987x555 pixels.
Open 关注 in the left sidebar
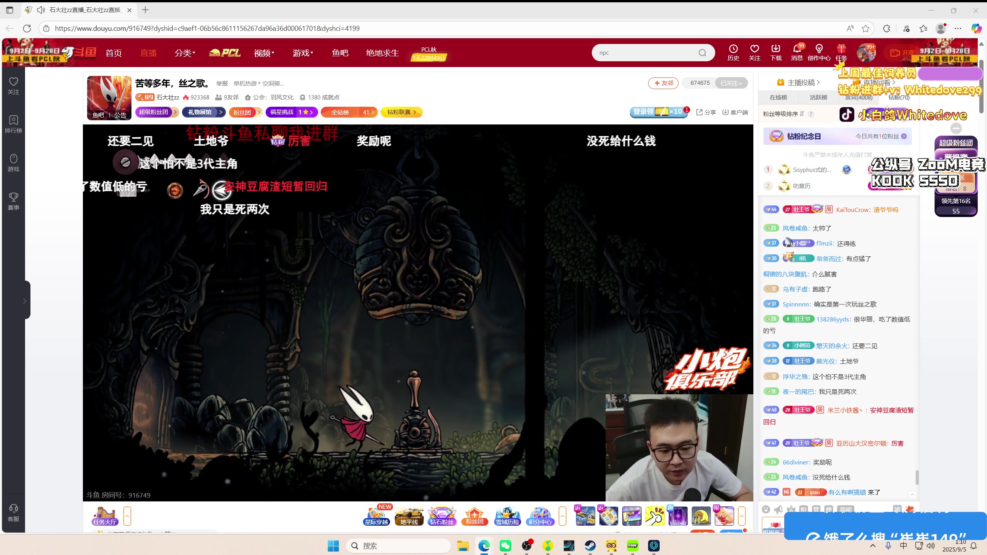[13, 86]
